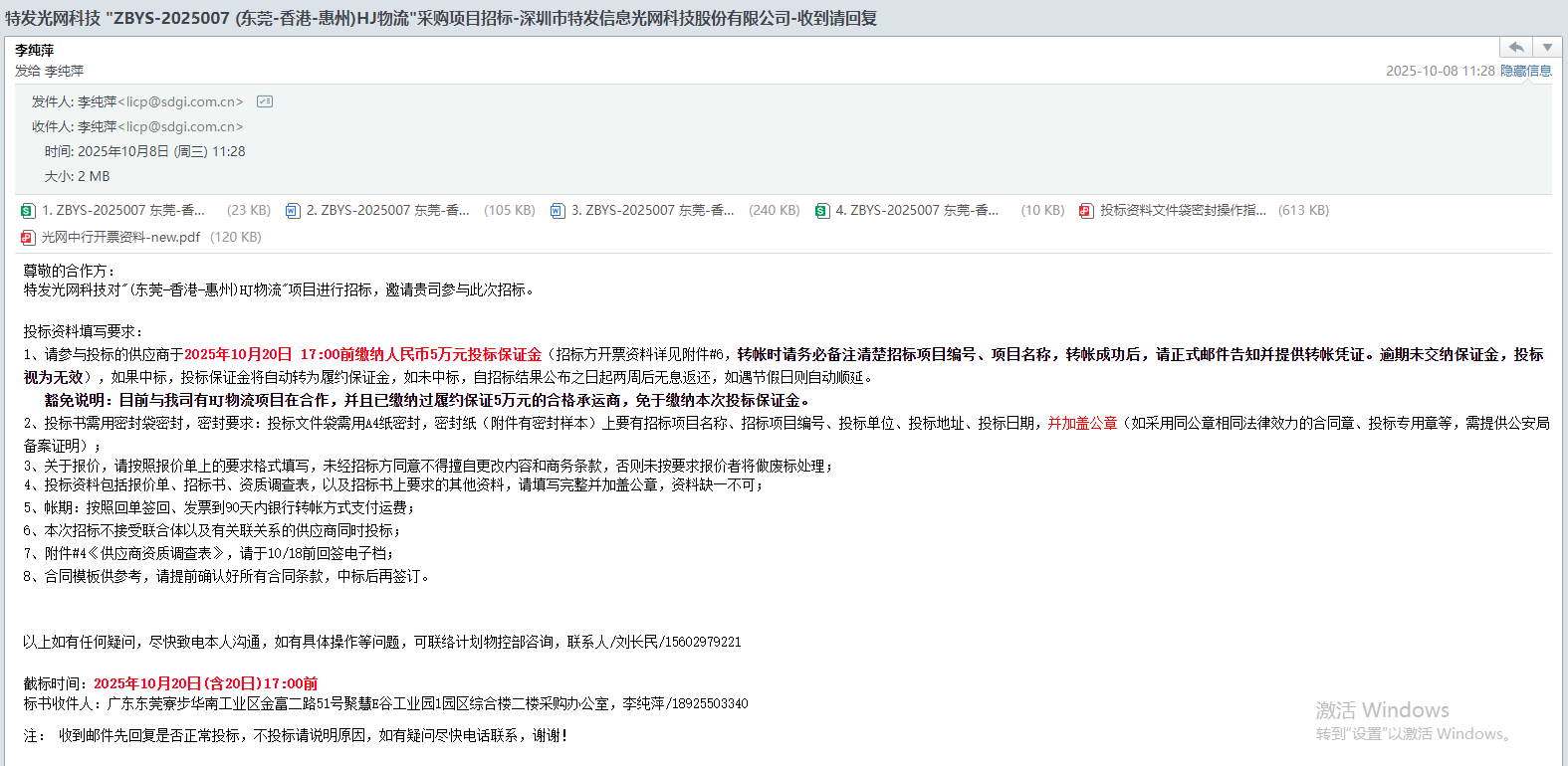Click the contact card icon beside sender
Screen dimensions: 1568x766
[265, 101]
